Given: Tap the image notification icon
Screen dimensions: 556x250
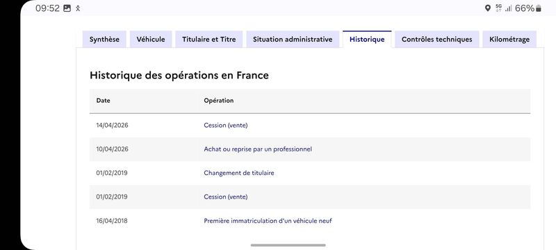Looking at the screenshot, I should 67,8.
